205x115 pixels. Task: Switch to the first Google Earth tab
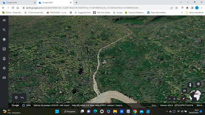(x=18, y=3)
